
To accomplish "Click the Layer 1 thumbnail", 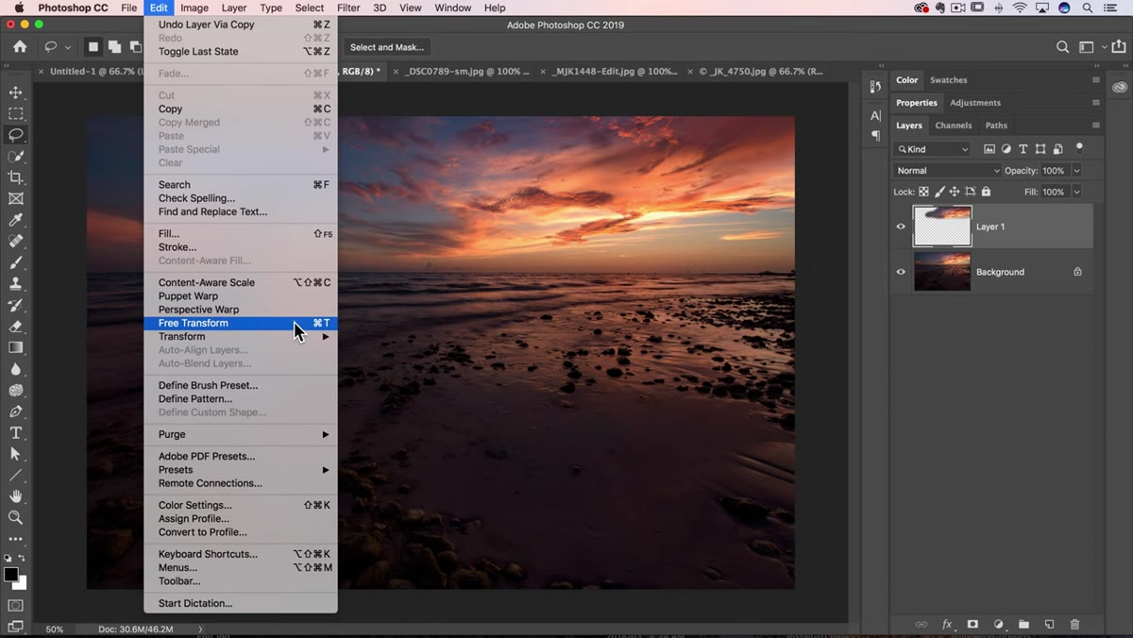I will click(942, 227).
